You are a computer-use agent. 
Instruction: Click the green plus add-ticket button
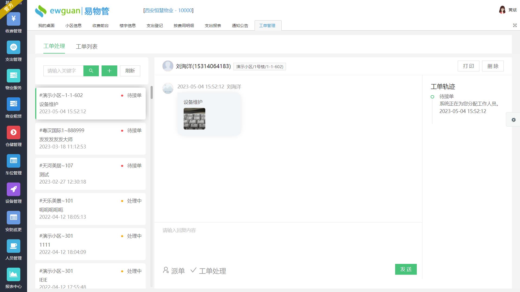(x=109, y=71)
